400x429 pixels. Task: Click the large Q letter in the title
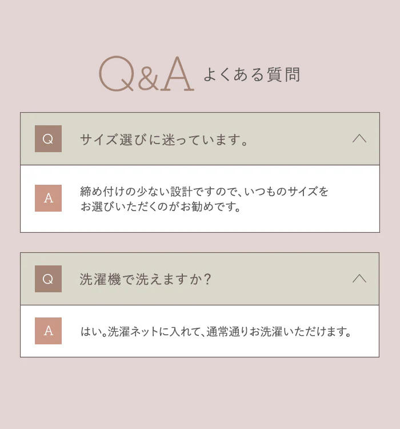click(117, 74)
